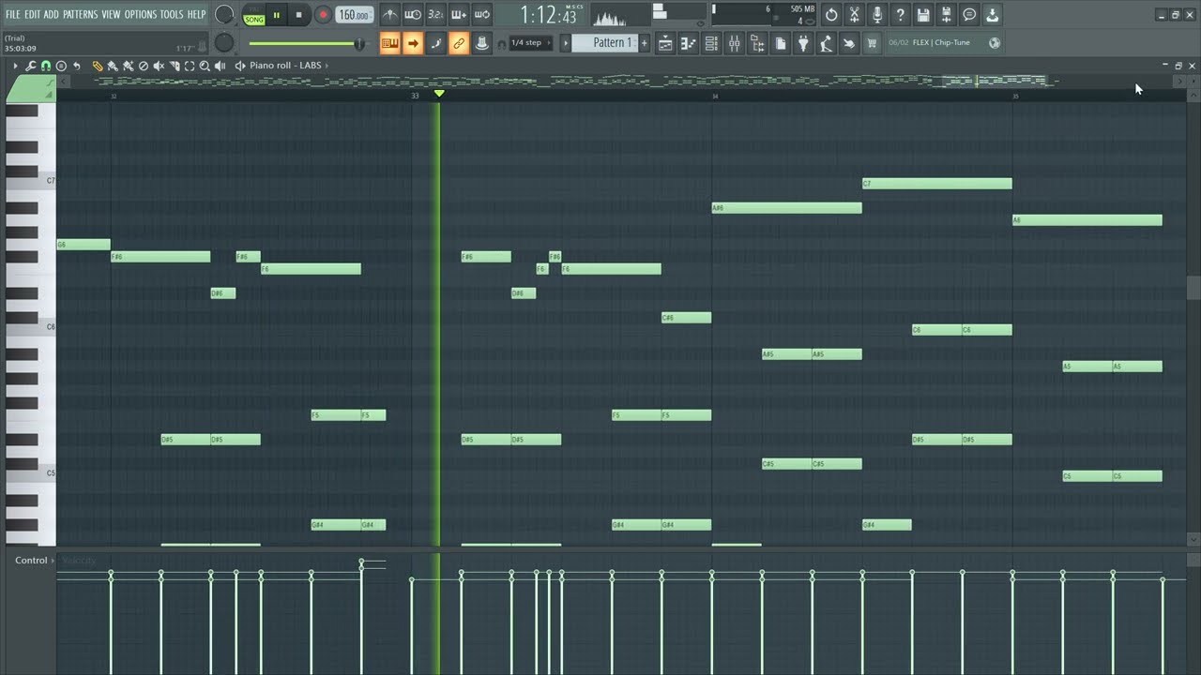Toggle step editing mode icon
Image resolution: width=1201 pixels, height=675 pixels.
[436, 43]
